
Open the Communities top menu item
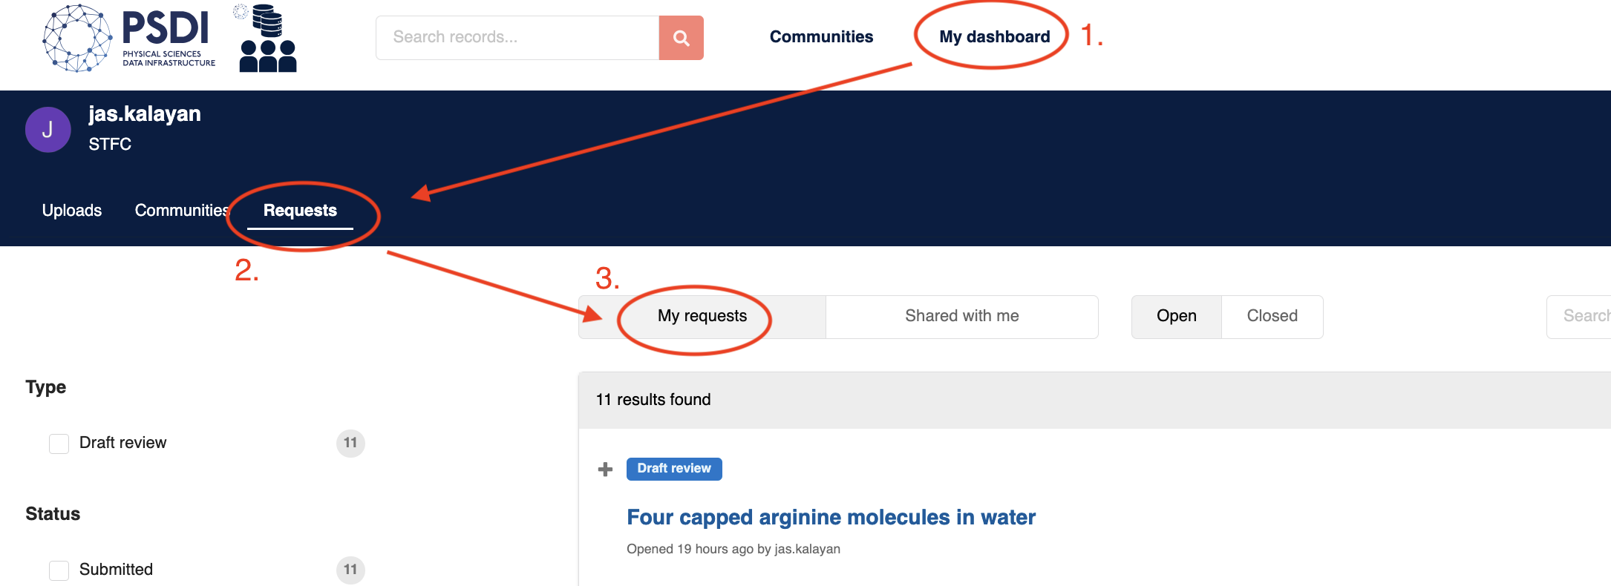coord(821,37)
